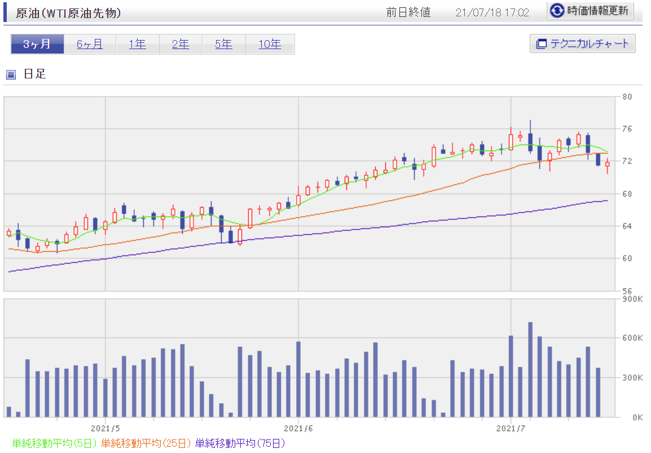
Task: Click the 単純移動平均(5日) legend label
Action: pyautogui.click(x=54, y=443)
